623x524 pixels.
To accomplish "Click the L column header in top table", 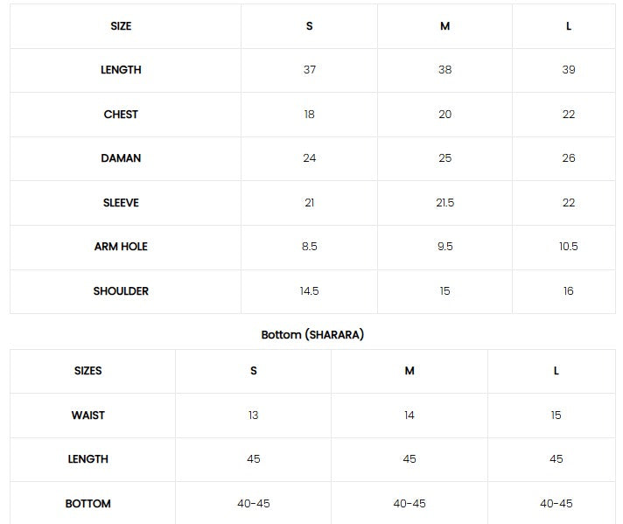I will click(x=569, y=26).
